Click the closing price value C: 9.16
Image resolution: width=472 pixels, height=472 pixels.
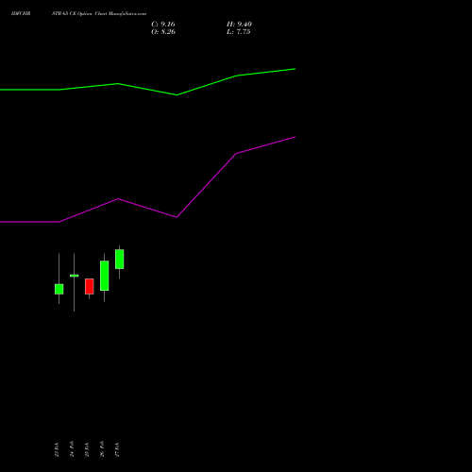[x=163, y=25]
